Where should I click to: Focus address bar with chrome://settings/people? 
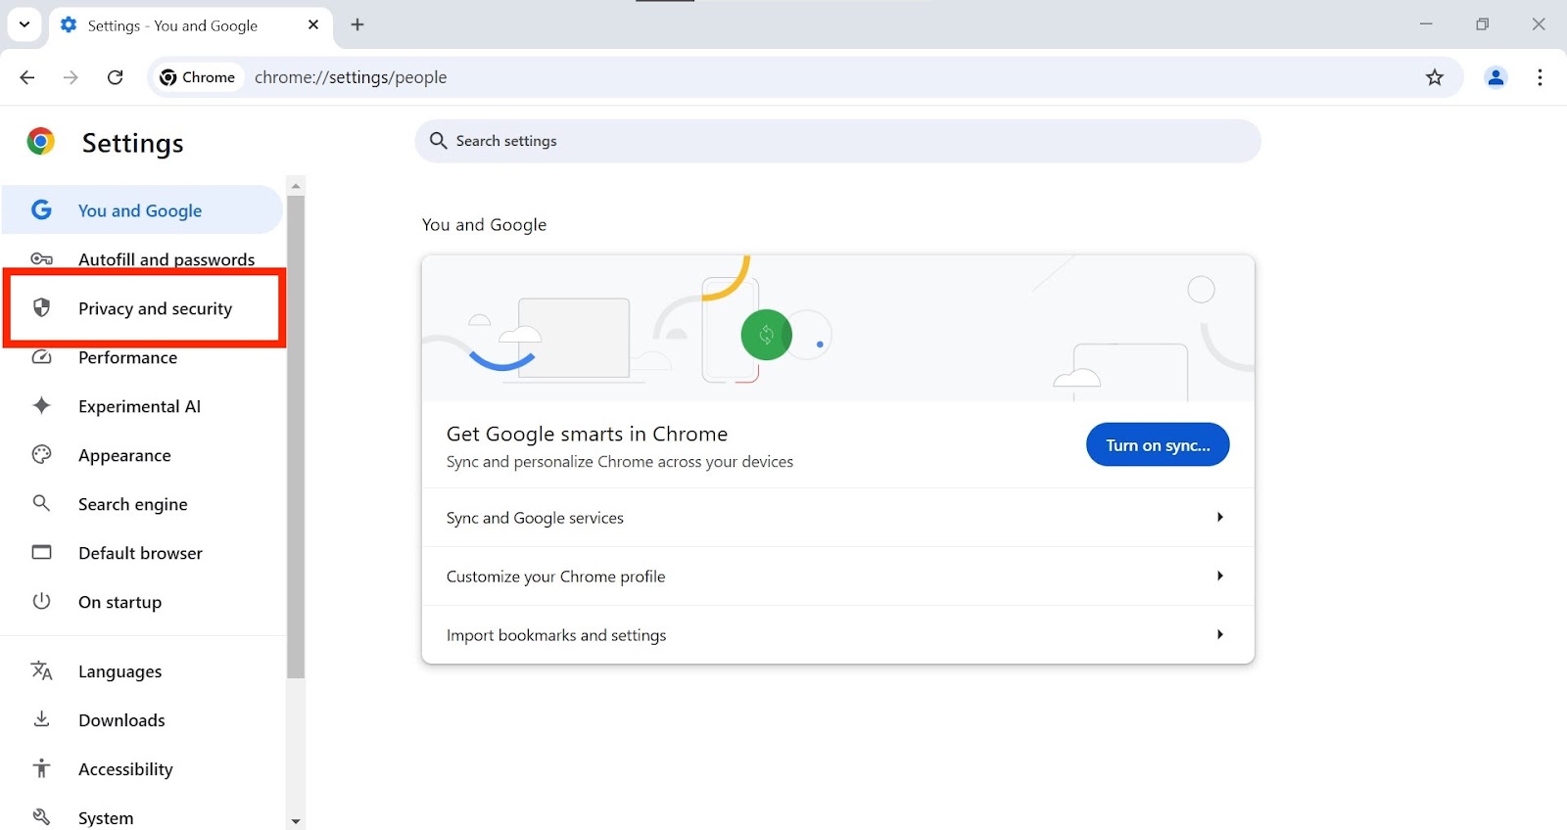351,77
